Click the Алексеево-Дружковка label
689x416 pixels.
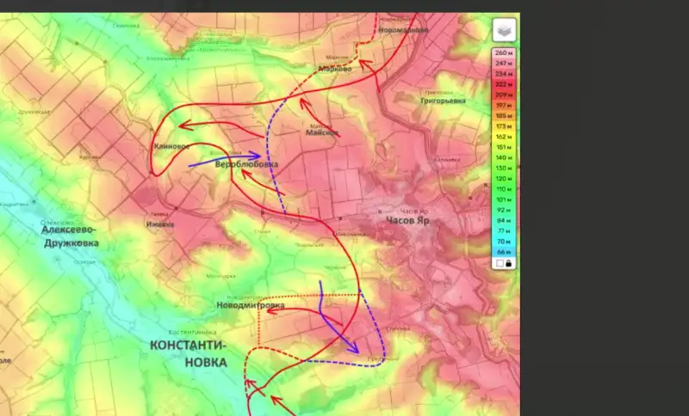[x=70, y=236]
